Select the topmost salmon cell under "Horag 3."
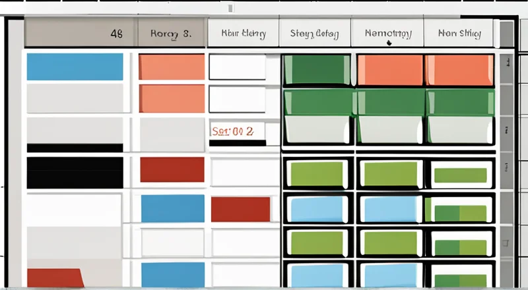 pyautogui.click(x=172, y=67)
